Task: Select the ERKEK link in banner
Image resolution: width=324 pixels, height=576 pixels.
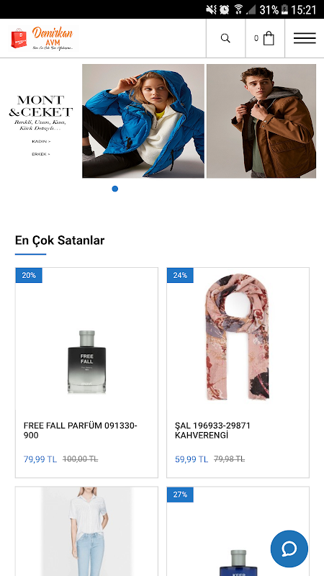Action: pyautogui.click(x=41, y=154)
